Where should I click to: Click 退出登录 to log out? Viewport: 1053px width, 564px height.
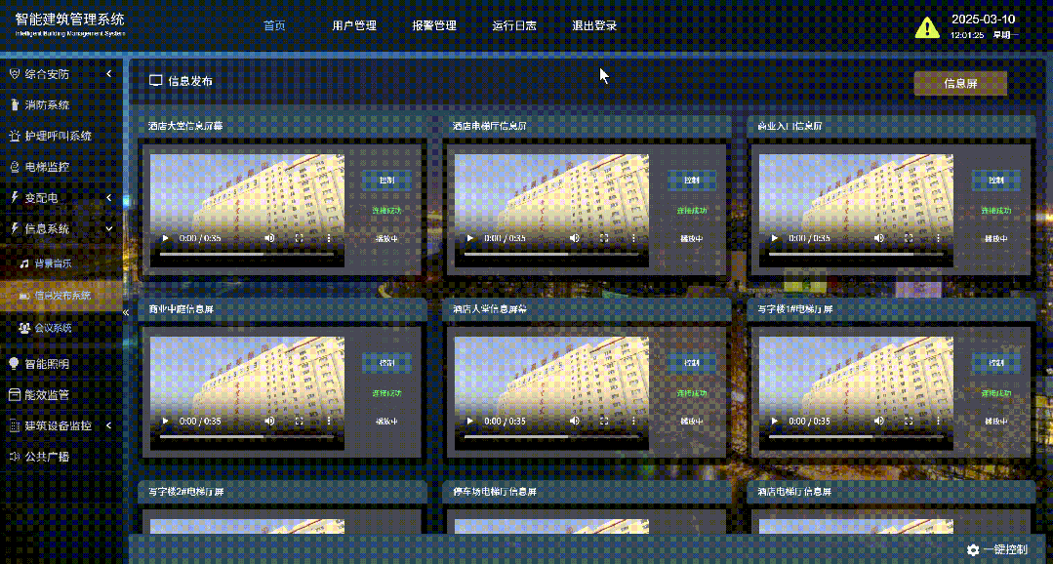coord(594,26)
